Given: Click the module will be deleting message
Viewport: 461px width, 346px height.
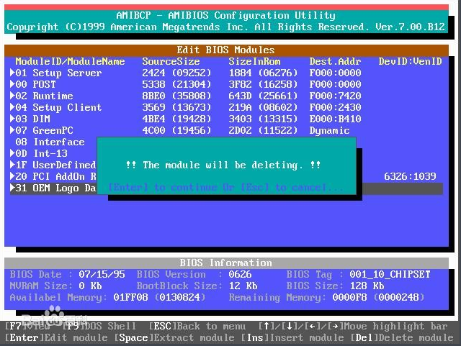Looking at the screenshot, I should (x=223, y=165).
